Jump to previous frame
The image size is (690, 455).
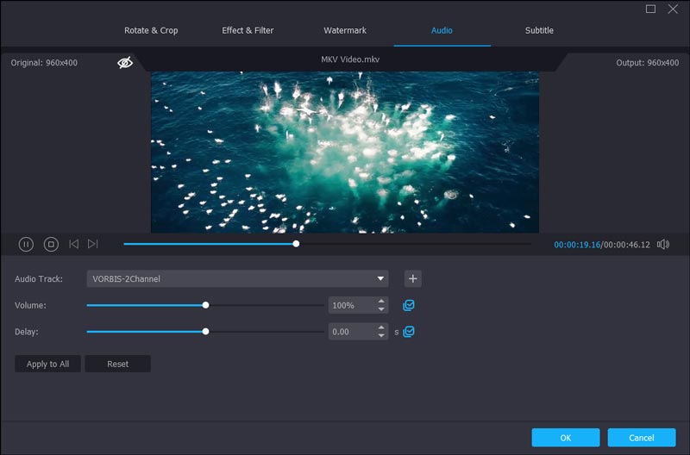click(x=73, y=245)
